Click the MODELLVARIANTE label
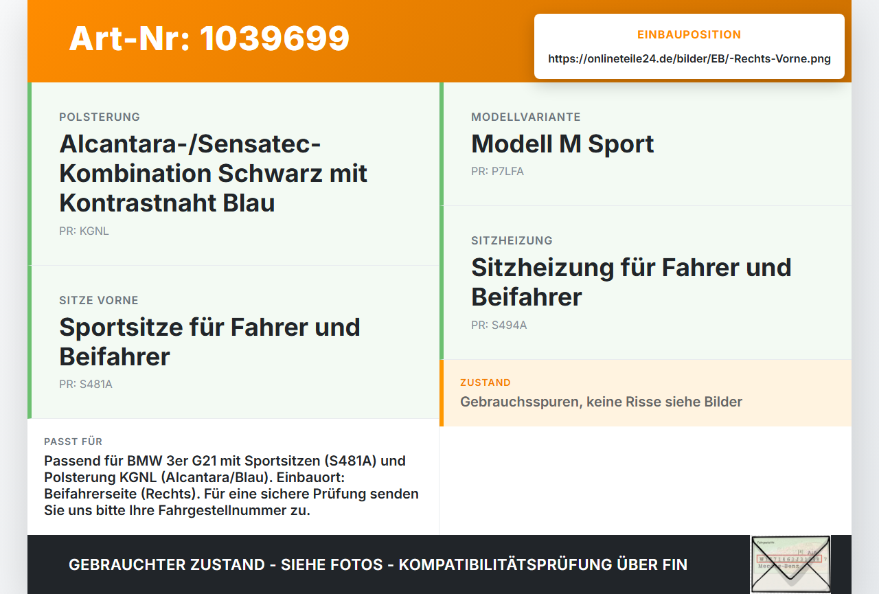879x594 pixels. click(x=526, y=117)
